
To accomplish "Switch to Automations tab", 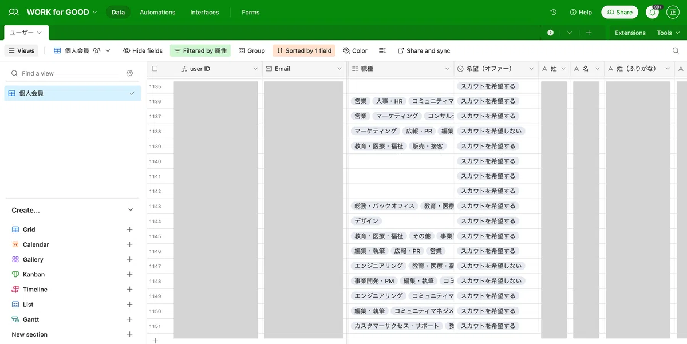I will tap(157, 12).
